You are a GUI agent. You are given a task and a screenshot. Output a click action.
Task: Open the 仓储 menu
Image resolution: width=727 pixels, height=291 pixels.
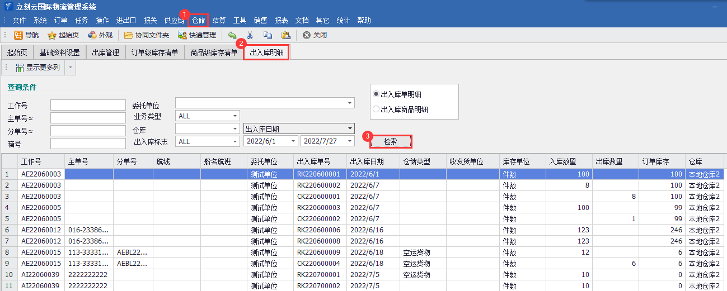pyautogui.click(x=199, y=21)
